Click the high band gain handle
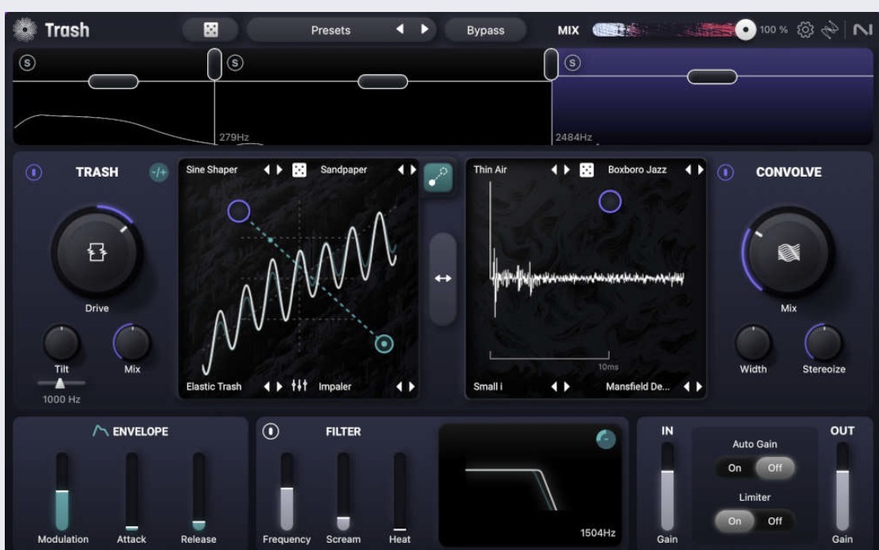Viewport: 879px width, 550px height. [x=712, y=76]
